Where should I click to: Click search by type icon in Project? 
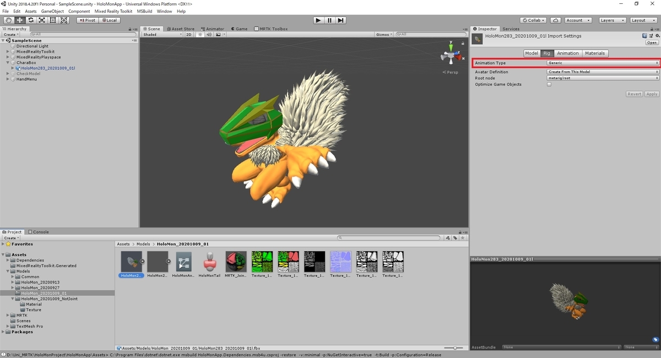pyautogui.click(x=448, y=238)
